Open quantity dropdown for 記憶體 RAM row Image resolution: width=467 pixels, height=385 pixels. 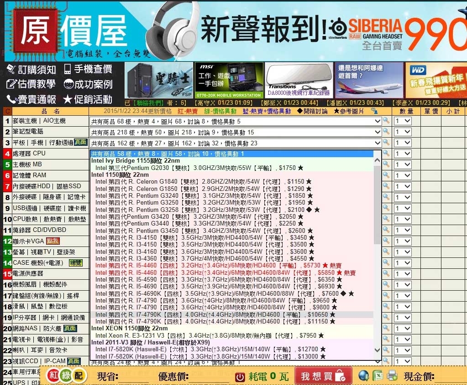[402, 175]
